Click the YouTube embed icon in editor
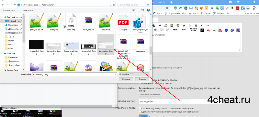 click(x=220, y=30)
